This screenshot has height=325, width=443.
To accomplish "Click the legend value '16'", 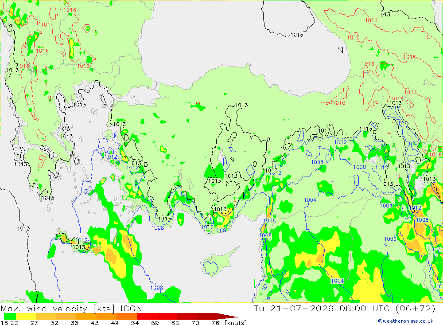I will point(4,323).
